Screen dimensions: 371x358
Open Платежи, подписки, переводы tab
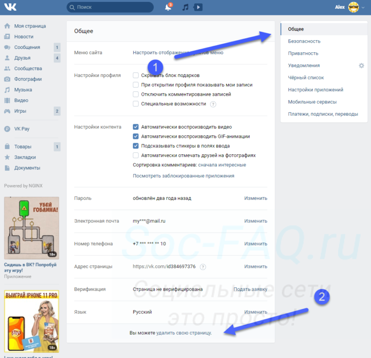[324, 114]
